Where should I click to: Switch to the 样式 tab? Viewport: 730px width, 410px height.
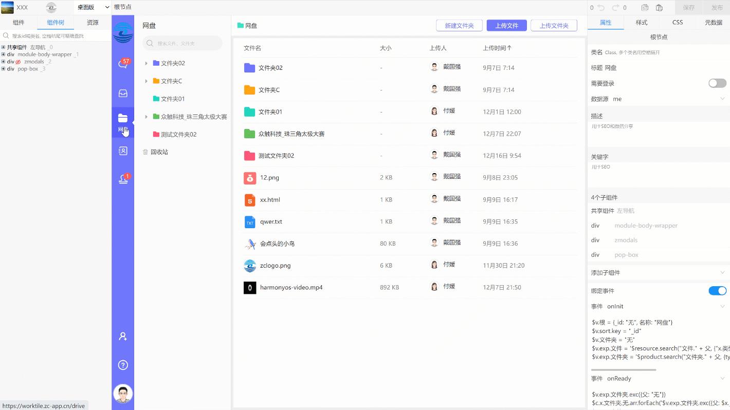642,23
